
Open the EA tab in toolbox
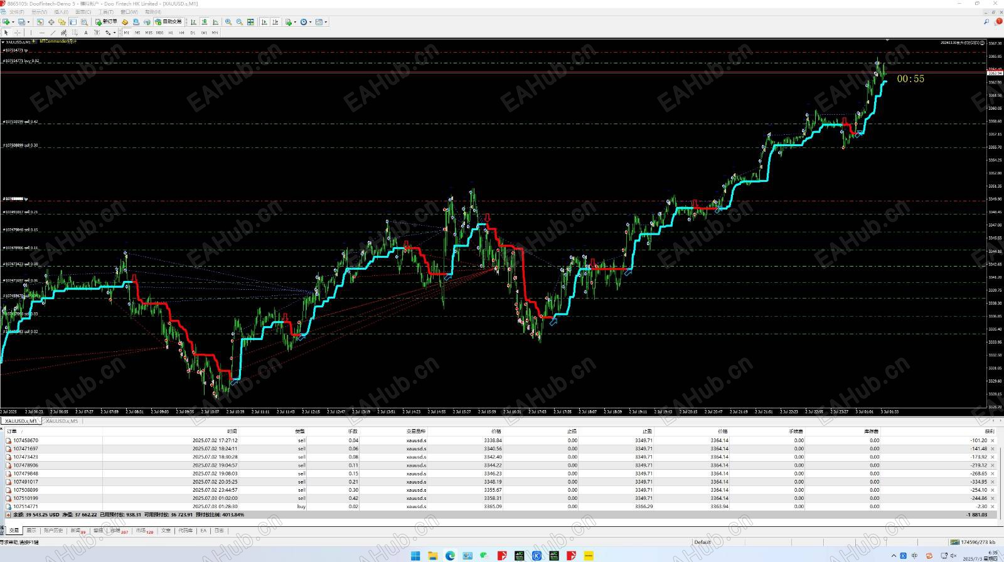pos(203,531)
